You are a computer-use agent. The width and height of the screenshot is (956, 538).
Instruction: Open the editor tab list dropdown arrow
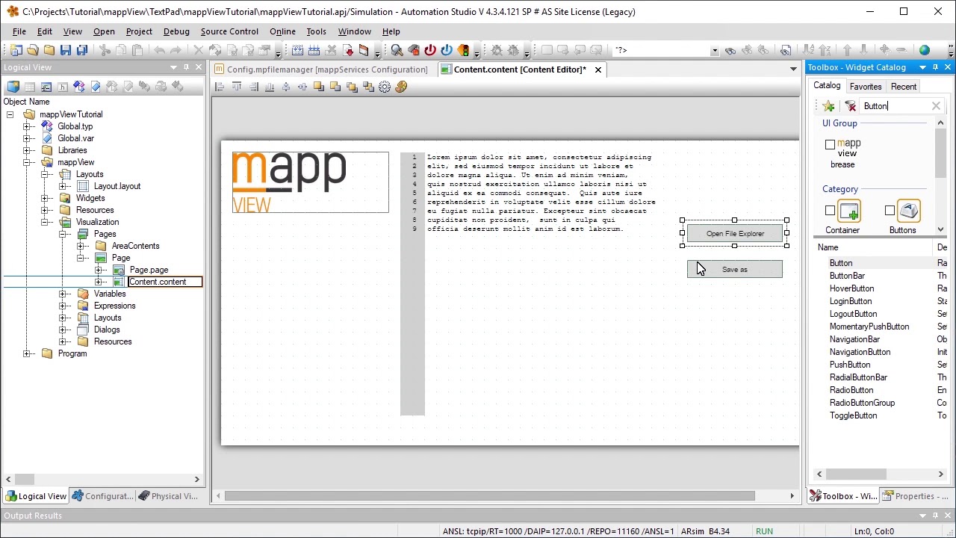tap(793, 69)
